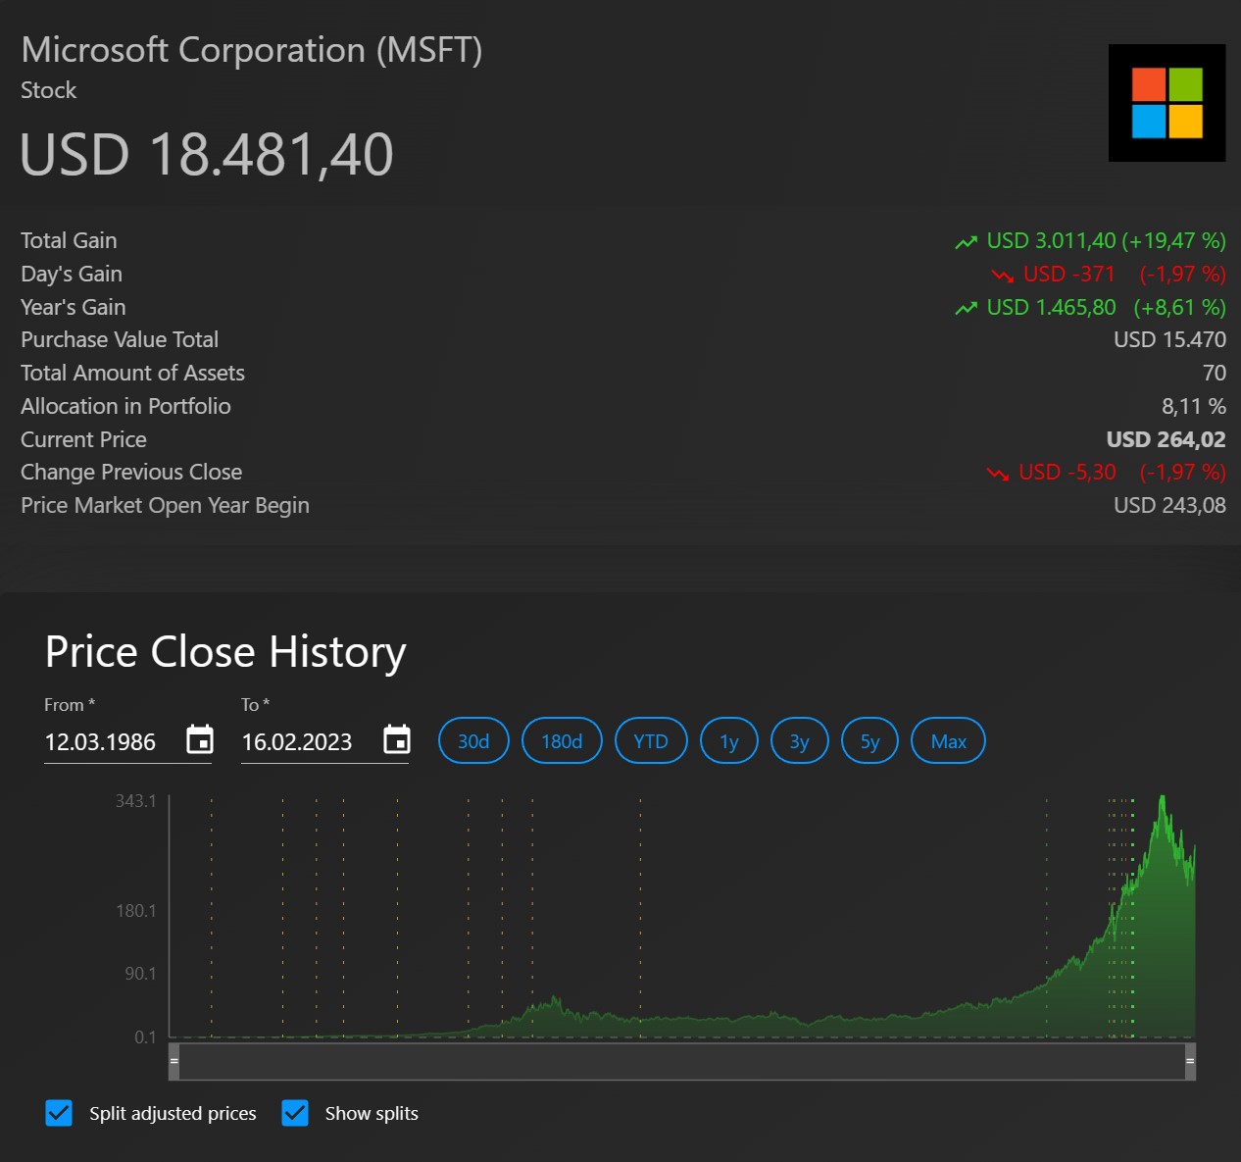Click green trend-up icon beside Total Gain
This screenshot has height=1162, width=1241.
(967, 242)
